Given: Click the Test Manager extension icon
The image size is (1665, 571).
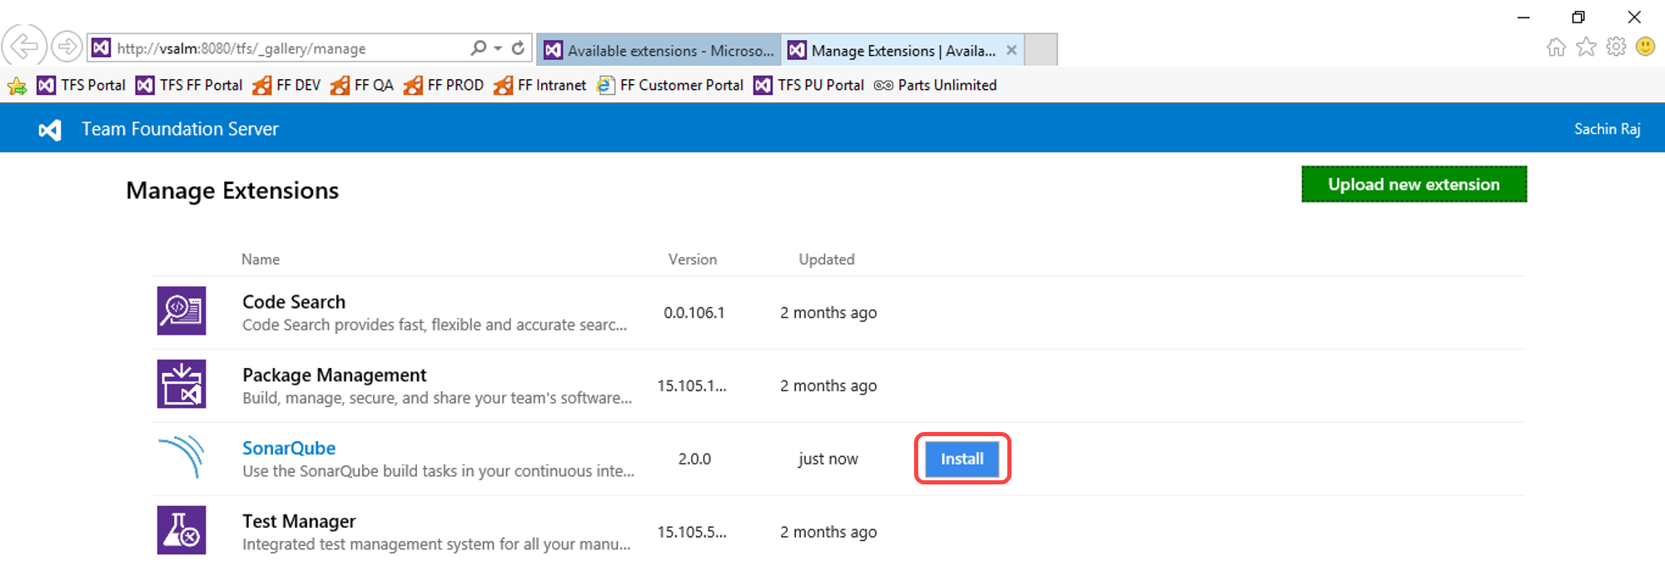Looking at the screenshot, I should pyautogui.click(x=181, y=530).
